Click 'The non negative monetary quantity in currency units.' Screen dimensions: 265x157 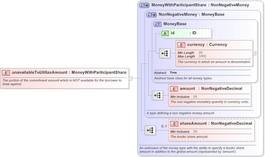click(x=210, y=102)
